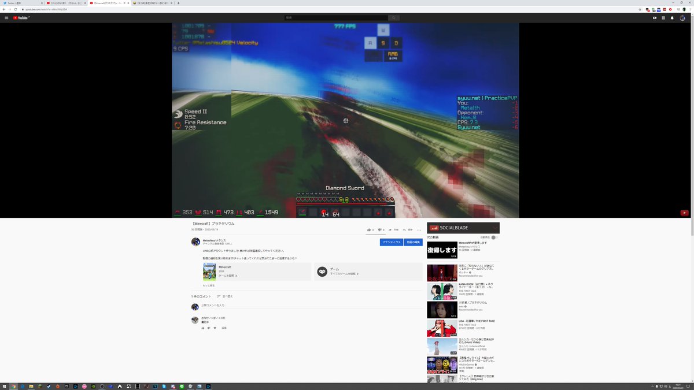Open the Metashisu/メタシス channel name link

215,240
